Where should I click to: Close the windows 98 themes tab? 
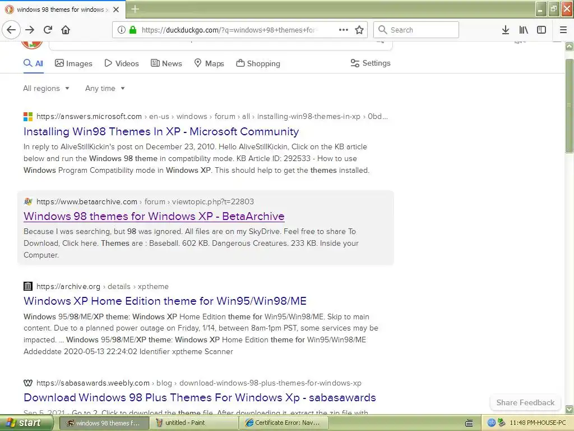point(116,10)
